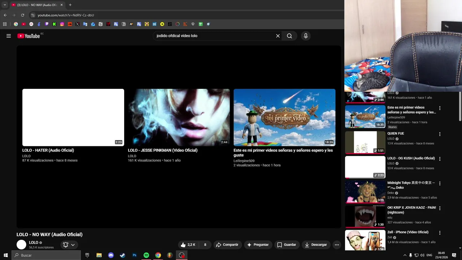Image resolution: width=462 pixels, height=260 pixels.
Task: Click the address bar URL youtube.com/watch
Action: [66, 15]
